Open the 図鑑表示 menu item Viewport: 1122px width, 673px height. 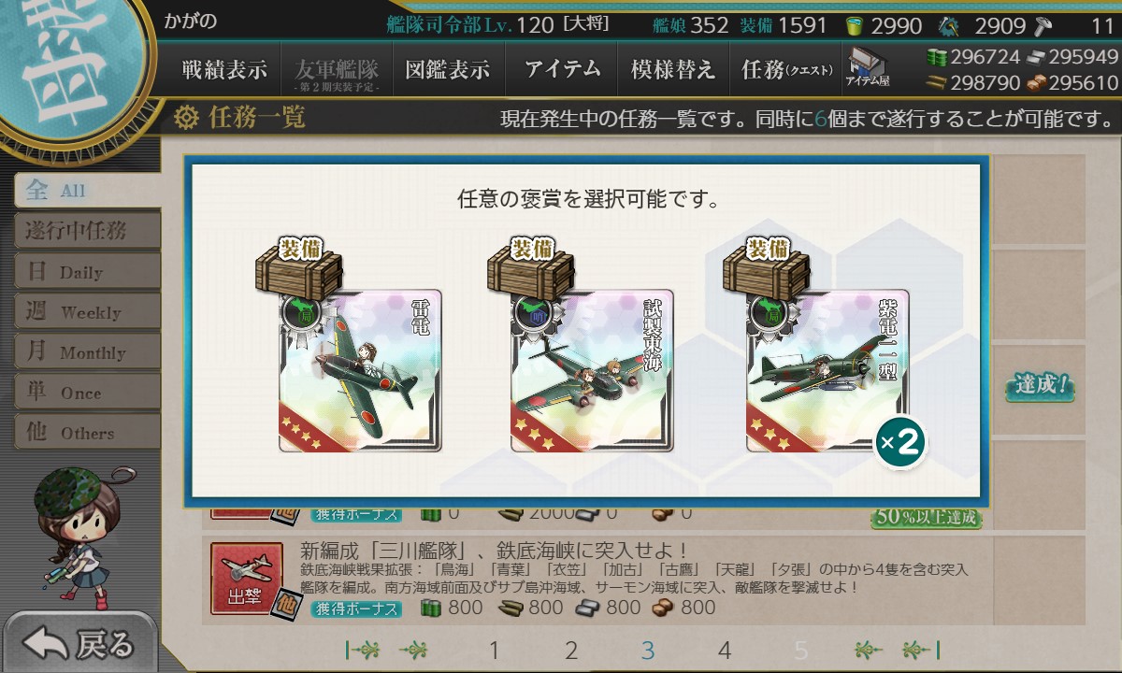448,69
